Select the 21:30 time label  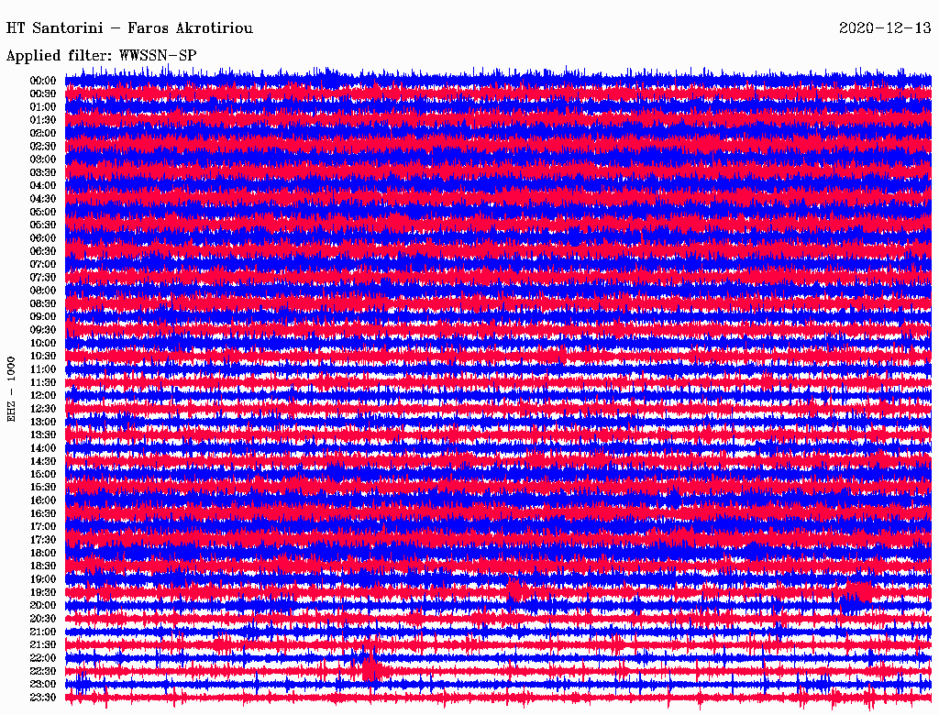pyautogui.click(x=43, y=644)
